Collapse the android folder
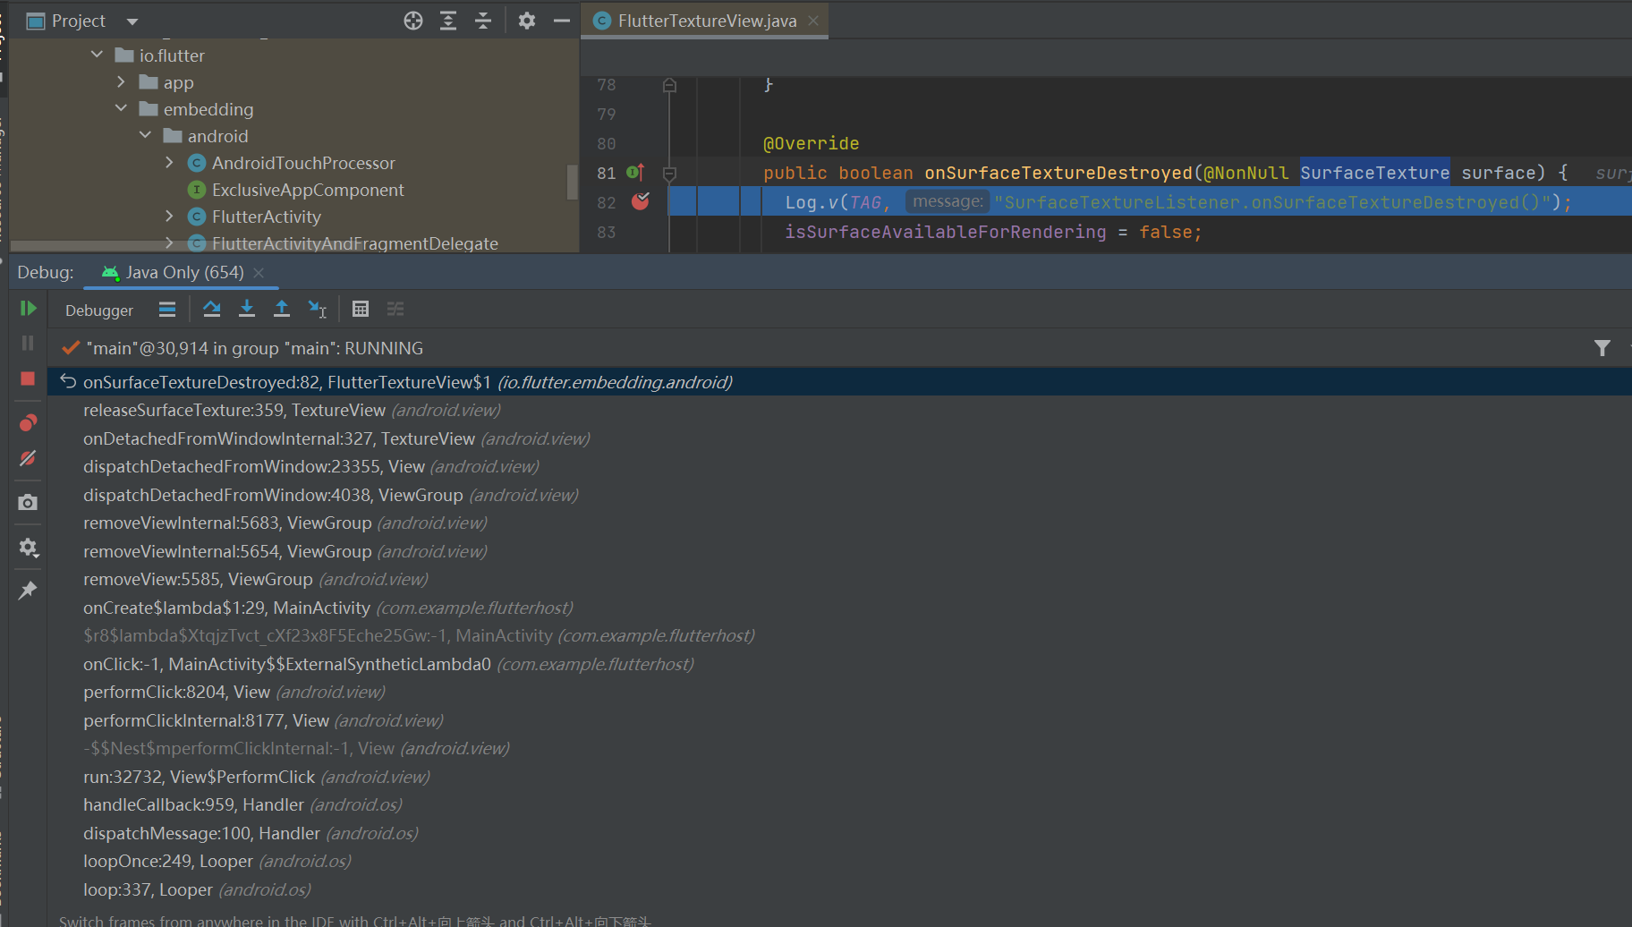 [x=146, y=135]
